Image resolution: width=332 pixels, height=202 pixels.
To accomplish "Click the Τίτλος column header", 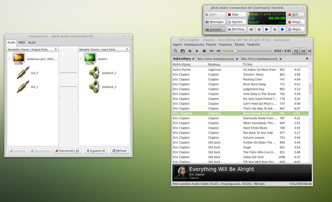I will pyautogui.click(x=260, y=64).
